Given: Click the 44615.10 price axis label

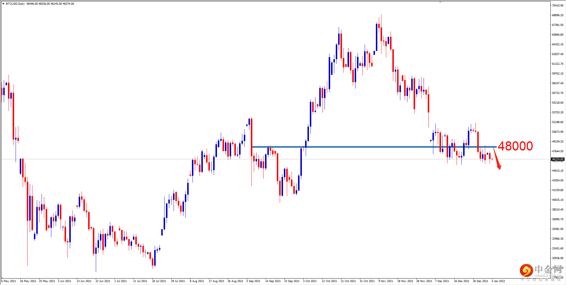Looking at the screenshot, I should pos(558,171).
